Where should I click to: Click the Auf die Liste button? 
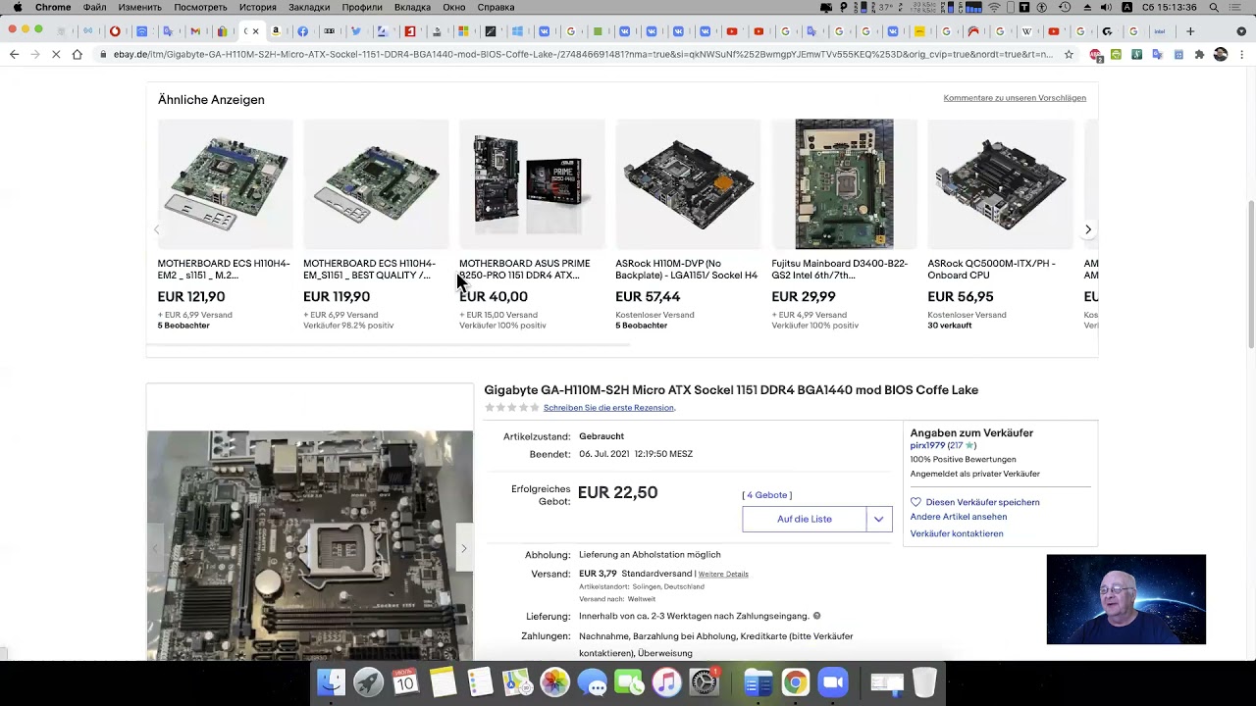pos(804,519)
